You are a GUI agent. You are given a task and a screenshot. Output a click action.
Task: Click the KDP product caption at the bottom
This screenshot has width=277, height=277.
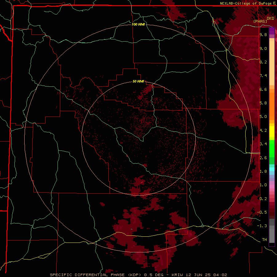click(138, 275)
